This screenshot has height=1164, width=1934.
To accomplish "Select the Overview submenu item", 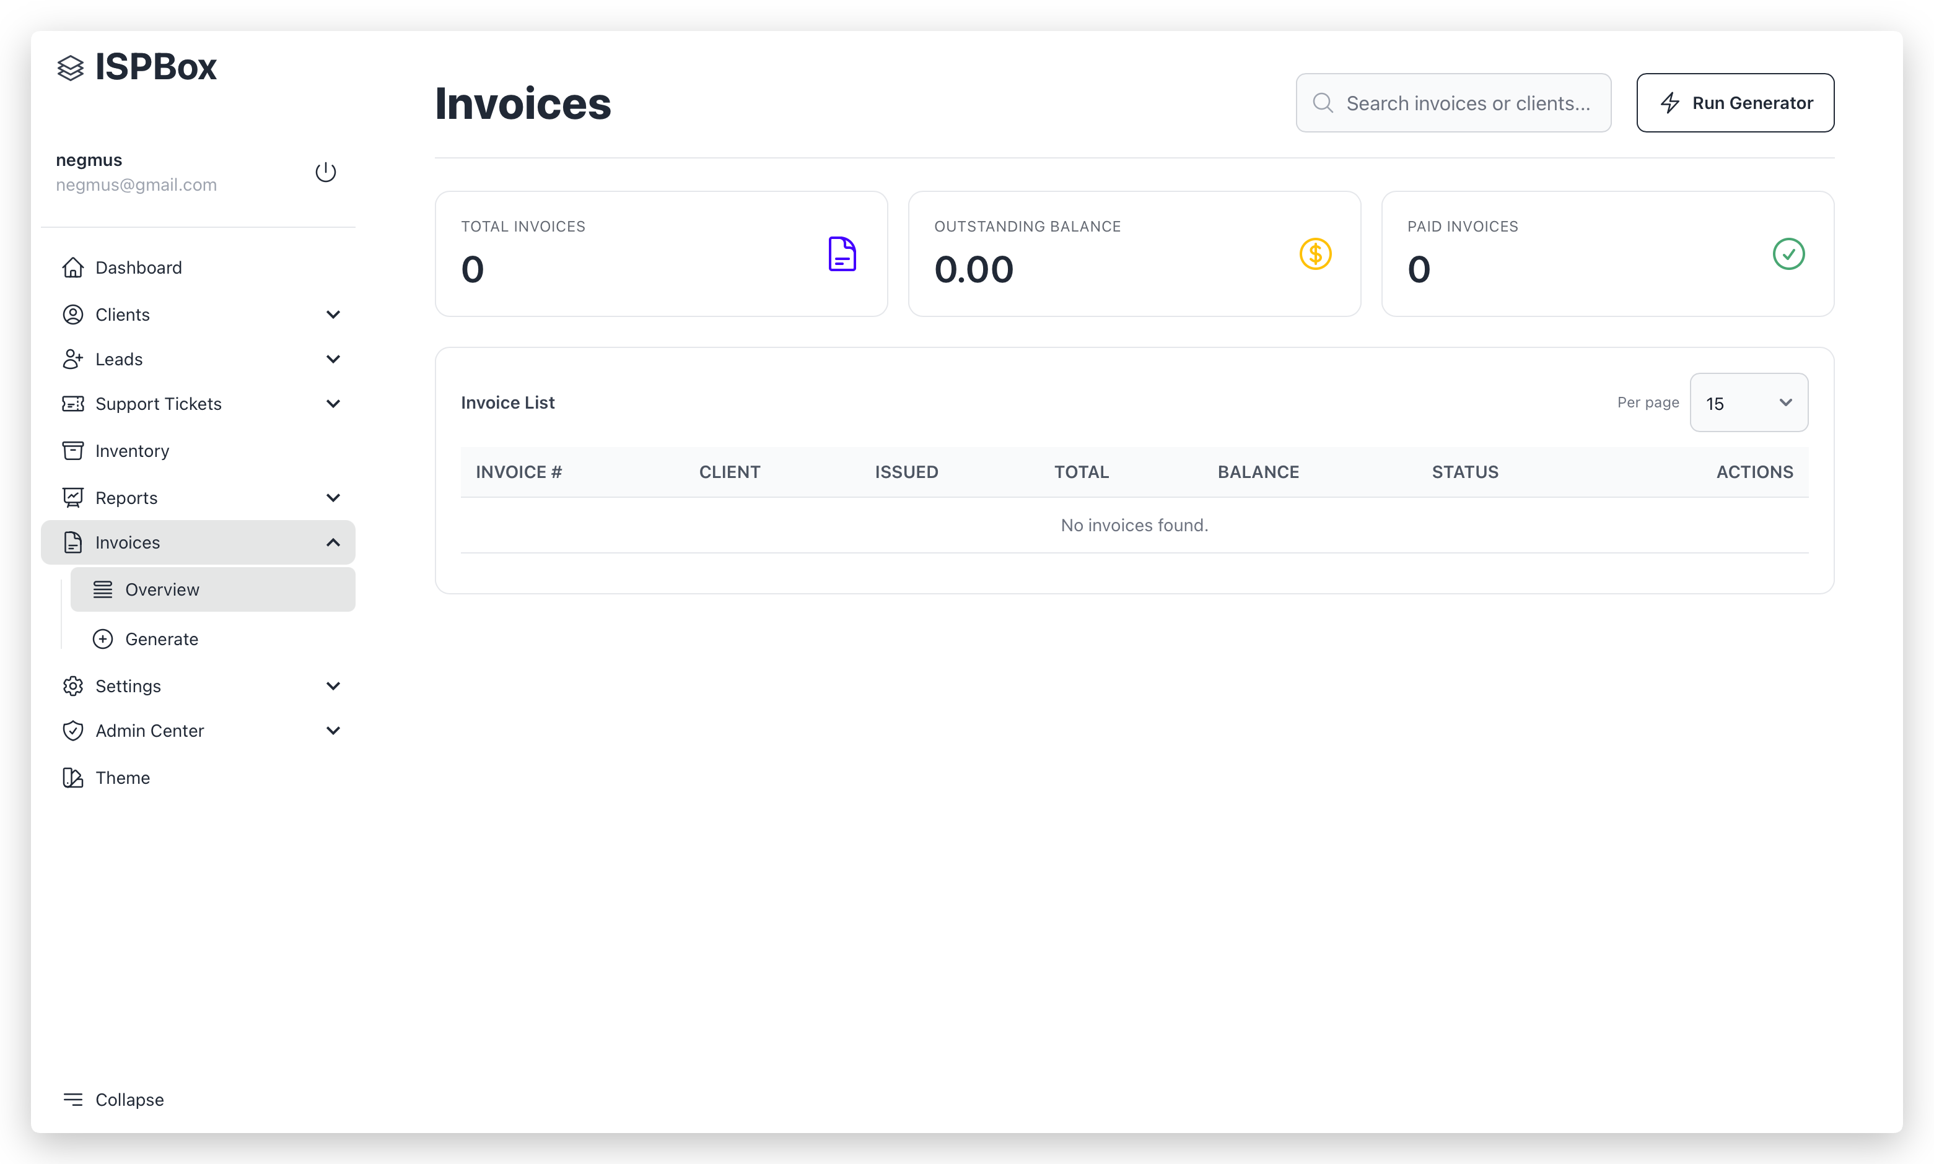I will 162,590.
